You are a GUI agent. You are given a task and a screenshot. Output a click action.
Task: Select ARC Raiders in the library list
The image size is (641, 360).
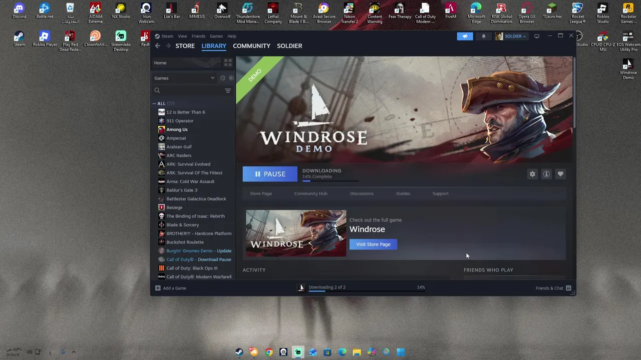(179, 155)
